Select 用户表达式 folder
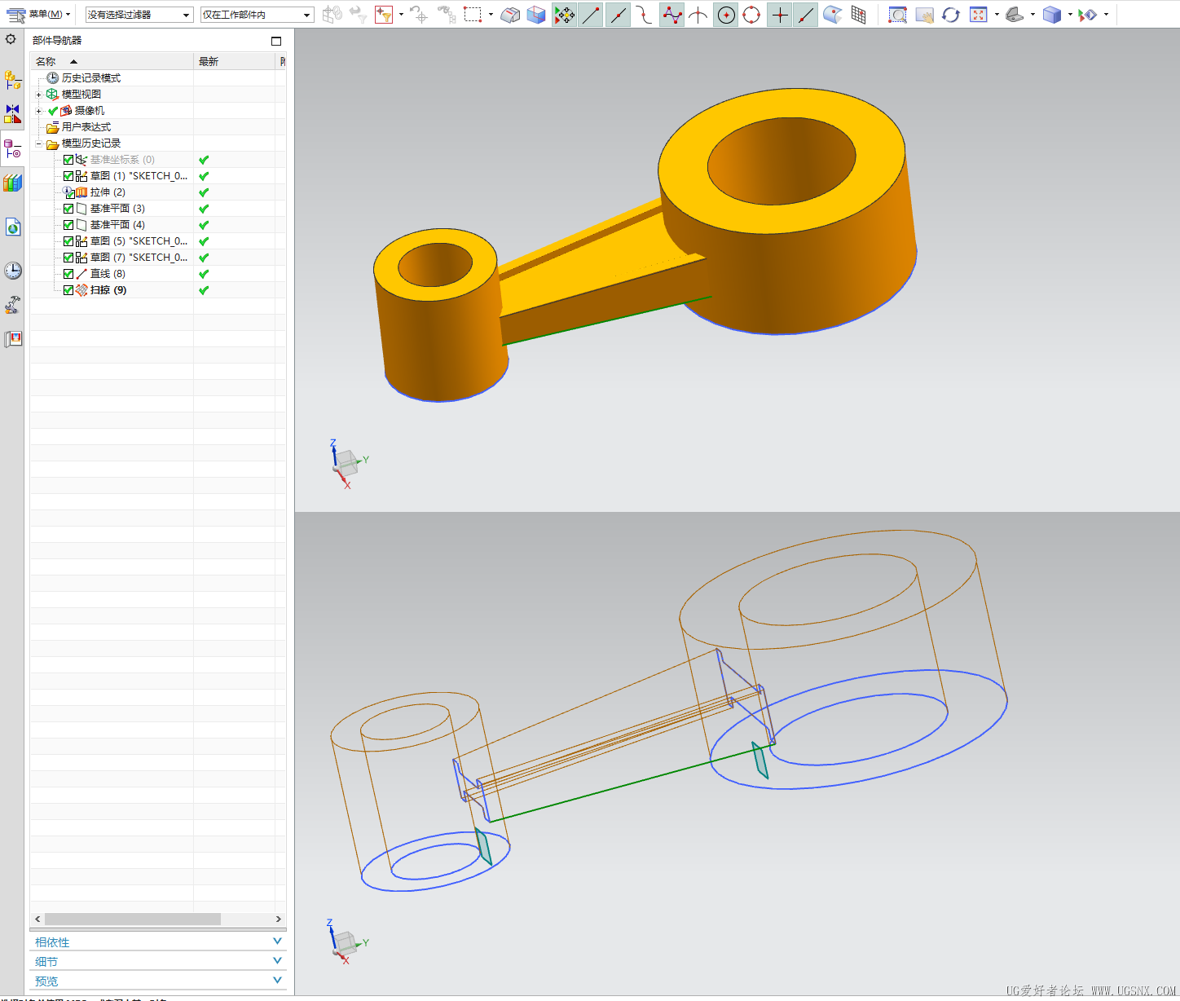1180x1001 pixels. click(86, 127)
